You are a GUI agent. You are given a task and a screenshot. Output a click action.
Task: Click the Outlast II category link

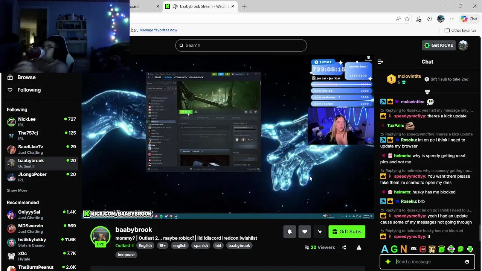[x=124, y=246]
